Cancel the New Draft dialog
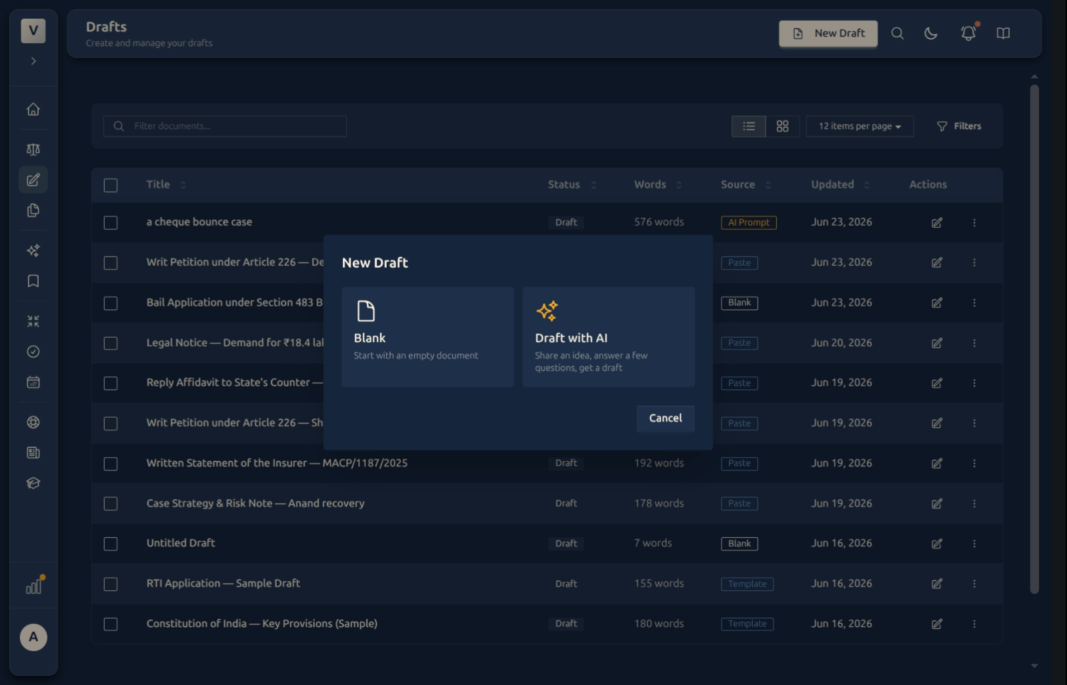The height and width of the screenshot is (685, 1067). click(666, 418)
